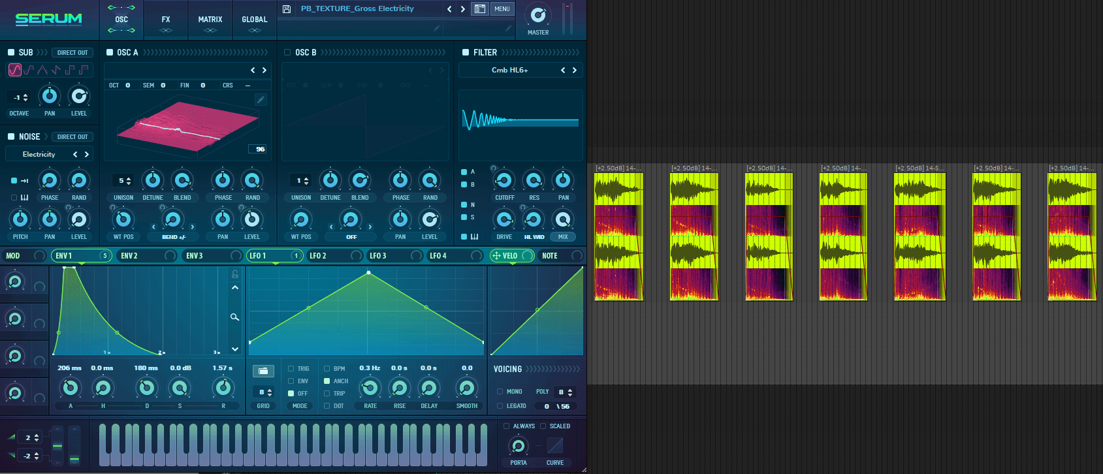This screenshot has width=1103, height=474.
Task: Click the LFO Rate knob
Action: (370, 388)
